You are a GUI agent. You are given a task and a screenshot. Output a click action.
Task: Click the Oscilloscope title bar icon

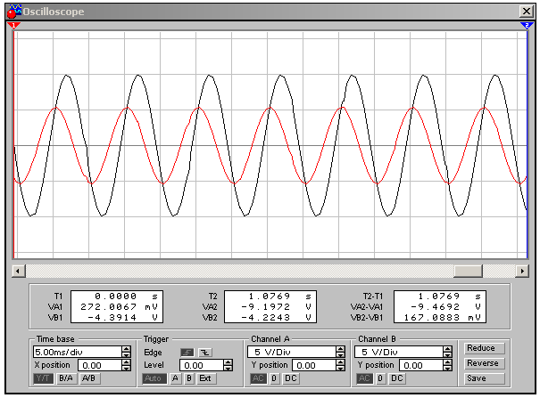tap(13, 12)
